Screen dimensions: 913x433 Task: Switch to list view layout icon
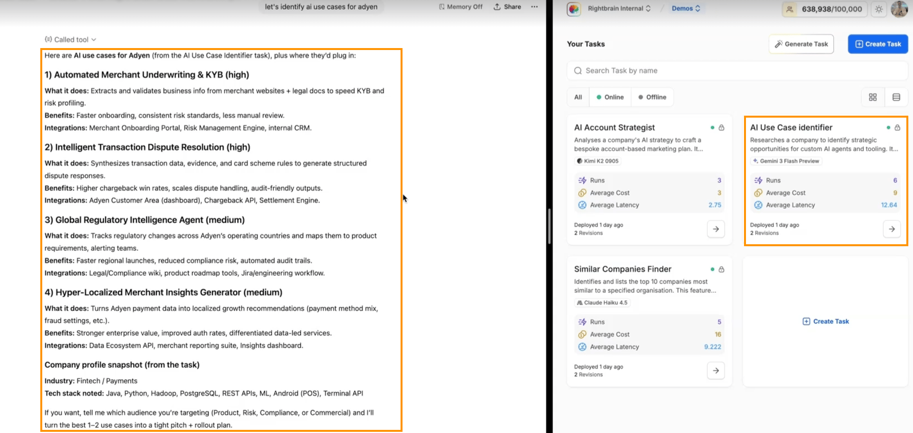tap(896, 97)
